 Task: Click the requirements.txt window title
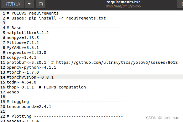(123, 2)
